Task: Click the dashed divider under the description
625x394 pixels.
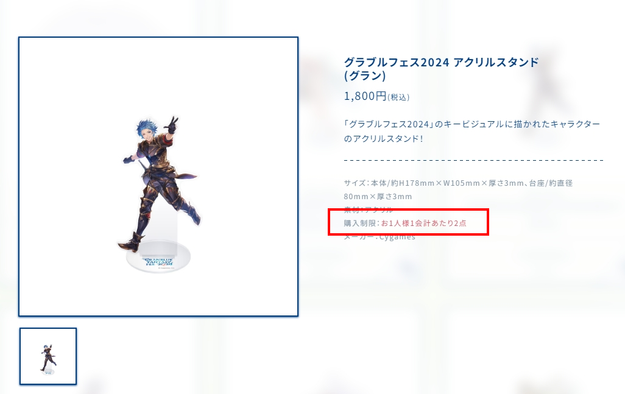Action: (473, 160)
